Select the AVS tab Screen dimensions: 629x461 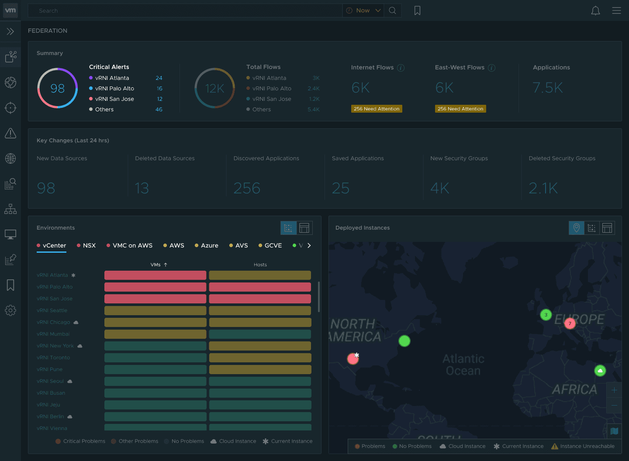238,246
